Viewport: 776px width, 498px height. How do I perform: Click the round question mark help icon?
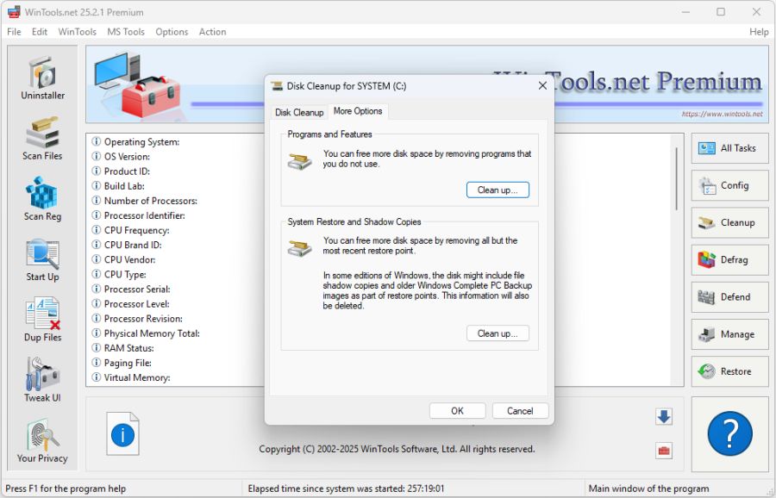click(729, 434)
